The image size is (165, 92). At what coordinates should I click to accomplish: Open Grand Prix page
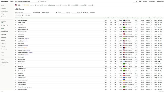[3, 34]
